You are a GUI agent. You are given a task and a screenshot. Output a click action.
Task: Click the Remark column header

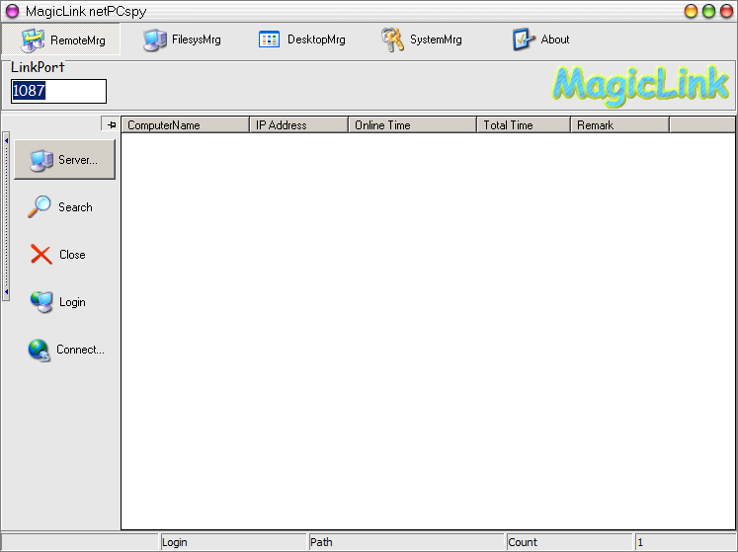(x=619, y=124)
